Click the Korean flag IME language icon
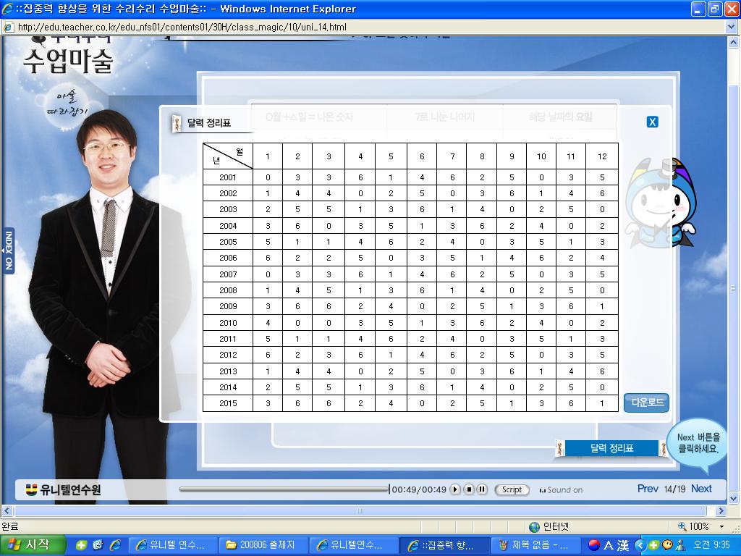The width and height of the screenshot is (741, 556). [x=593, y=545]
